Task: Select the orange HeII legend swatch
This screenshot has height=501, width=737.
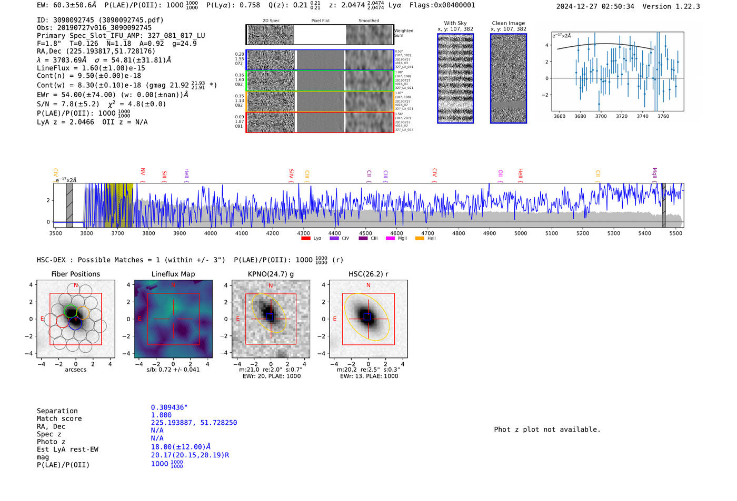Action: pos(420,238)
